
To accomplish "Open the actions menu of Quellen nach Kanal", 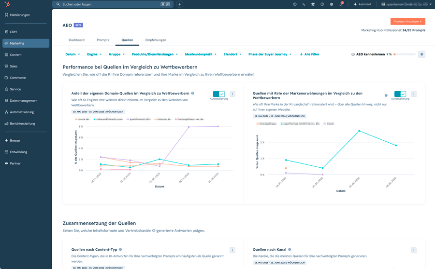I will coord(414,250).
